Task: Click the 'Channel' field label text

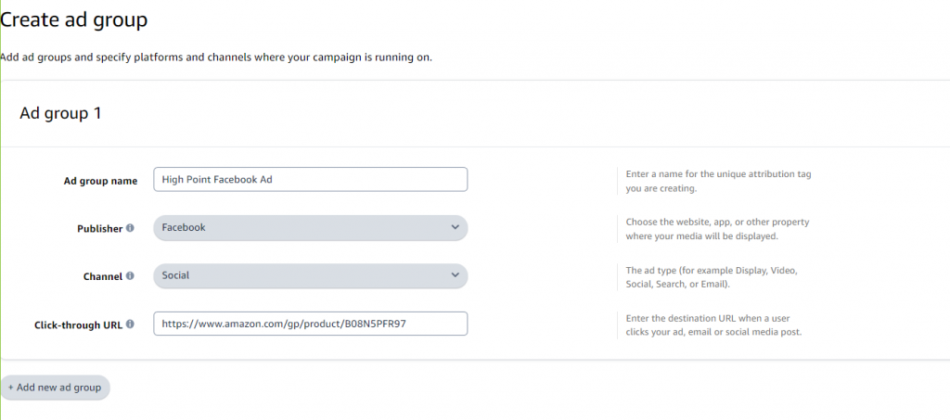Action: 103,275
